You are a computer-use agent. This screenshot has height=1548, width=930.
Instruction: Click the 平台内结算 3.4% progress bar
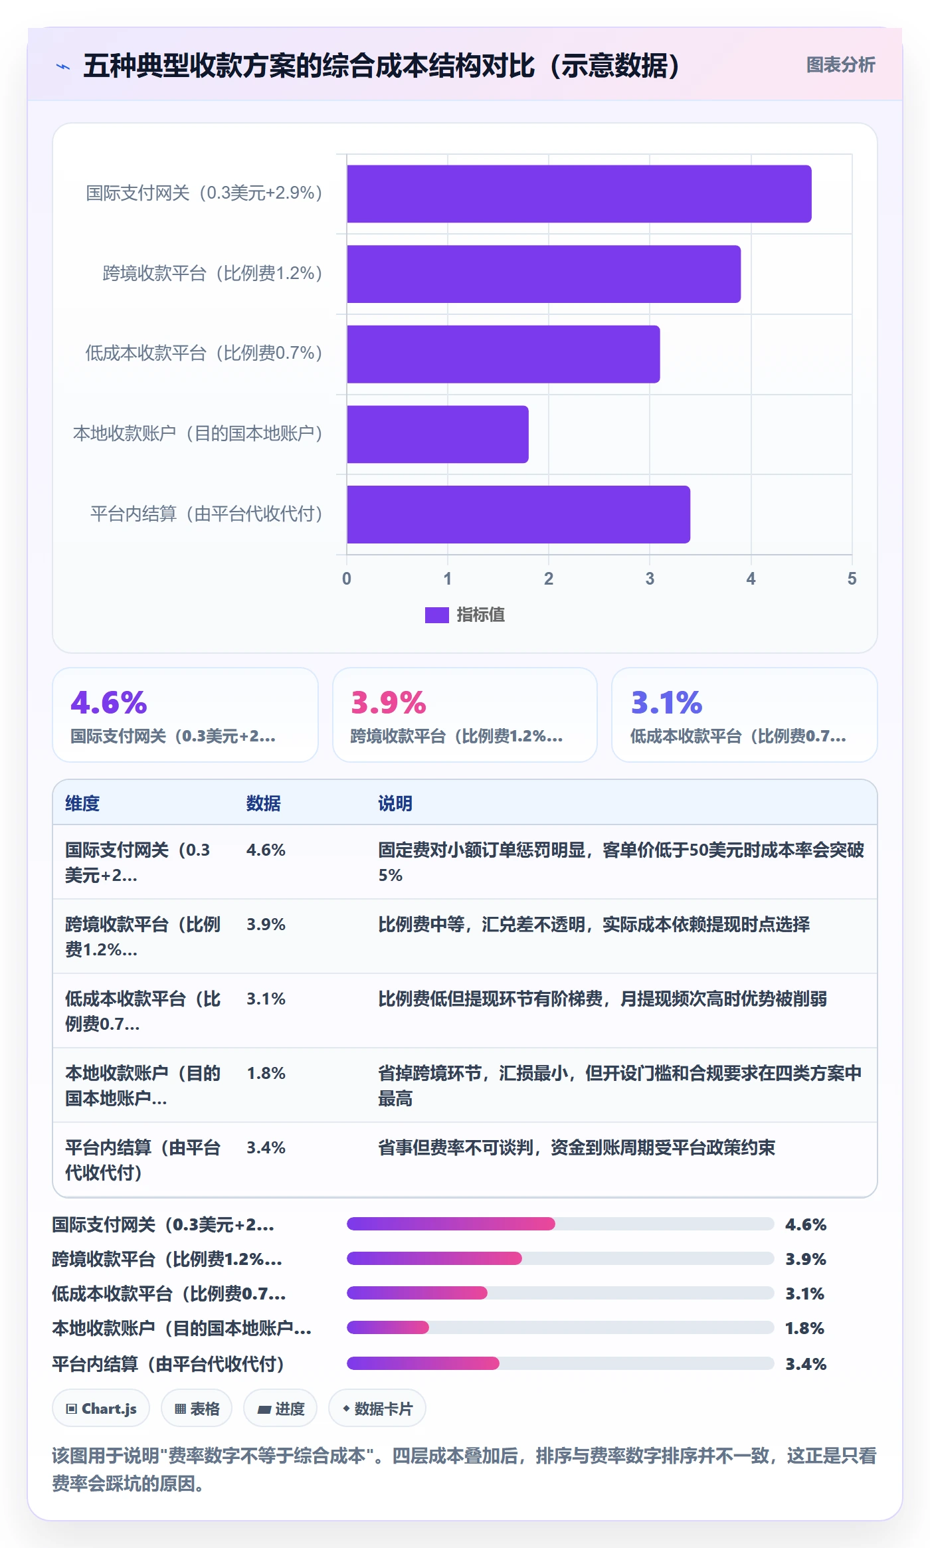560,1363
